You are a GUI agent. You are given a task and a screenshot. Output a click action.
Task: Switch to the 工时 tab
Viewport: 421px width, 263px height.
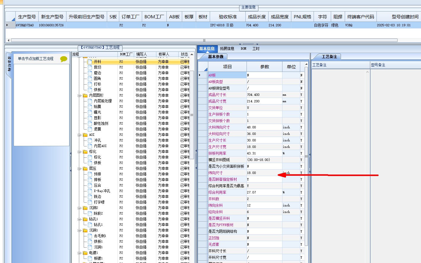[x=256, y=49]
